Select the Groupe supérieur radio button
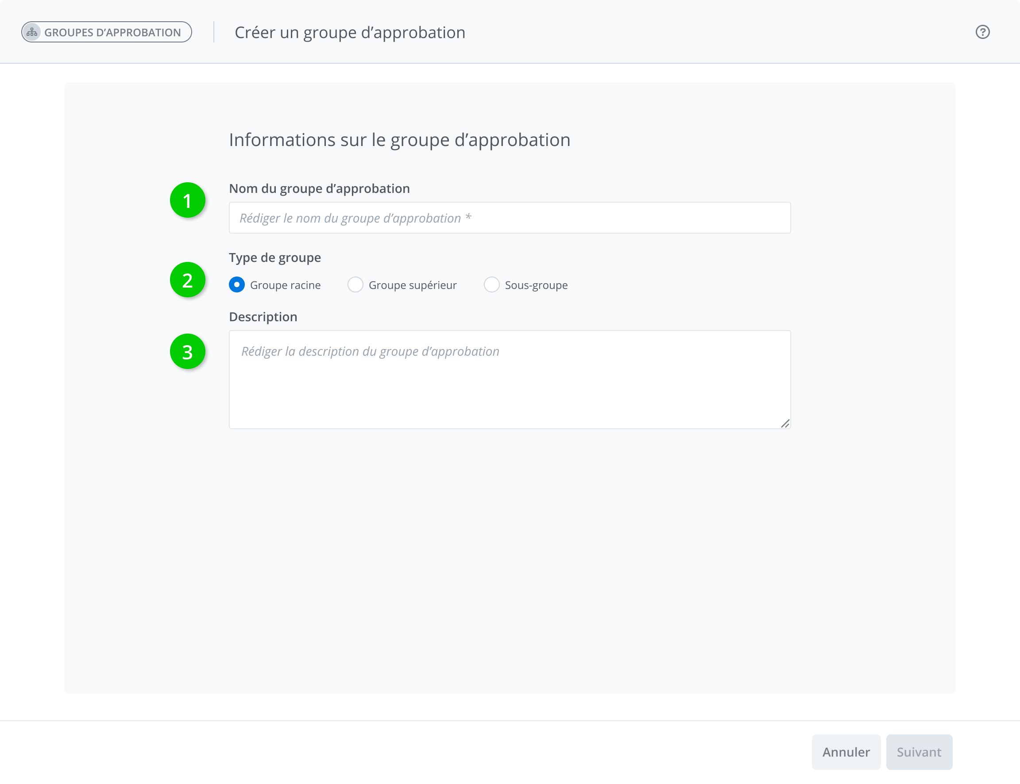Image resolution: width=1020 pixels, height=784 pixels. tap(355, 284)
